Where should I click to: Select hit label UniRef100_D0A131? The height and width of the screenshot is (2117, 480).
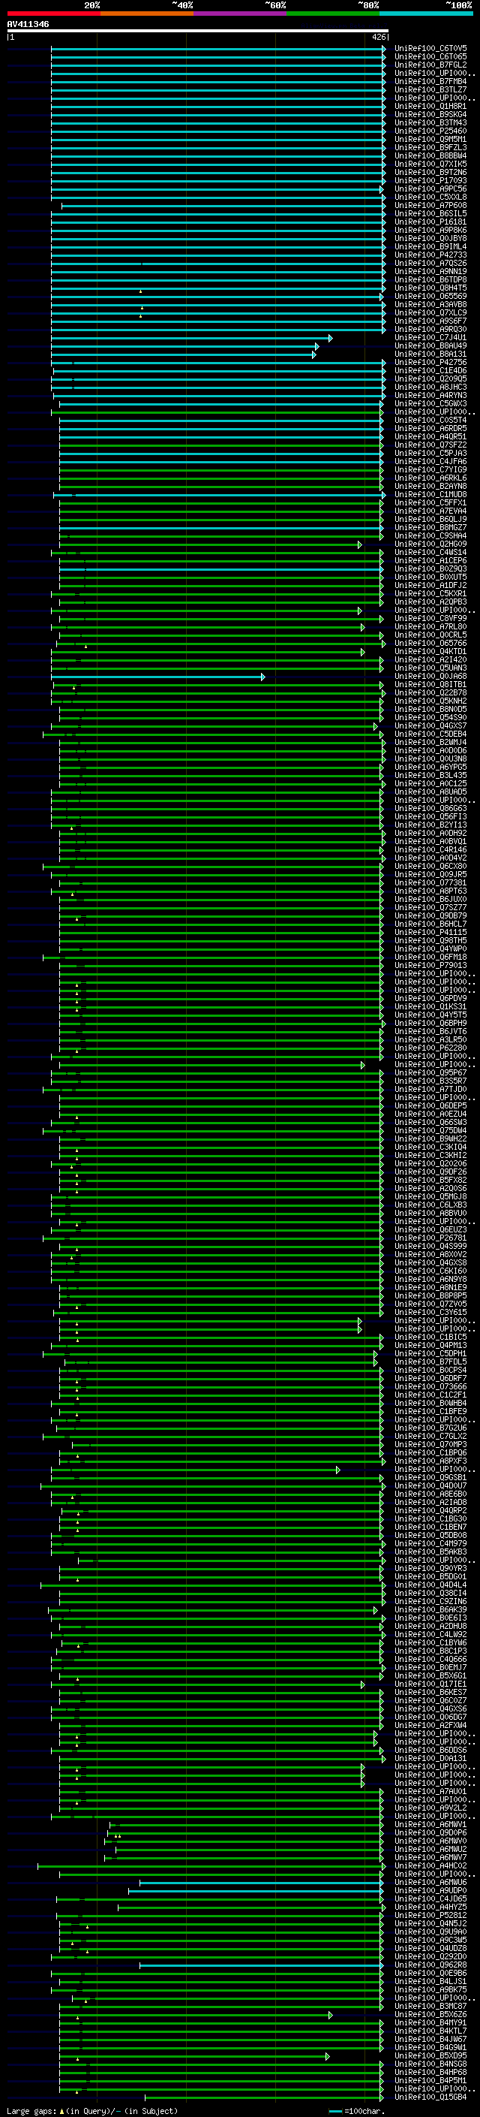click(x=430, y=1759)
